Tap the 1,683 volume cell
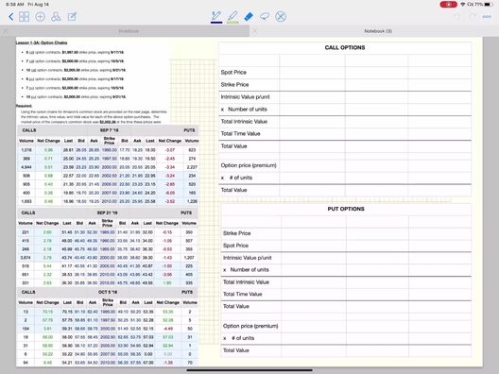Viewport: 499px width, 374px height. [x=26, y=201]
